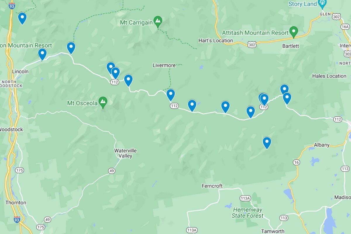351x234 pixels.
Task: Click the US 302 shield near Hart's Location
Action: 251,44
